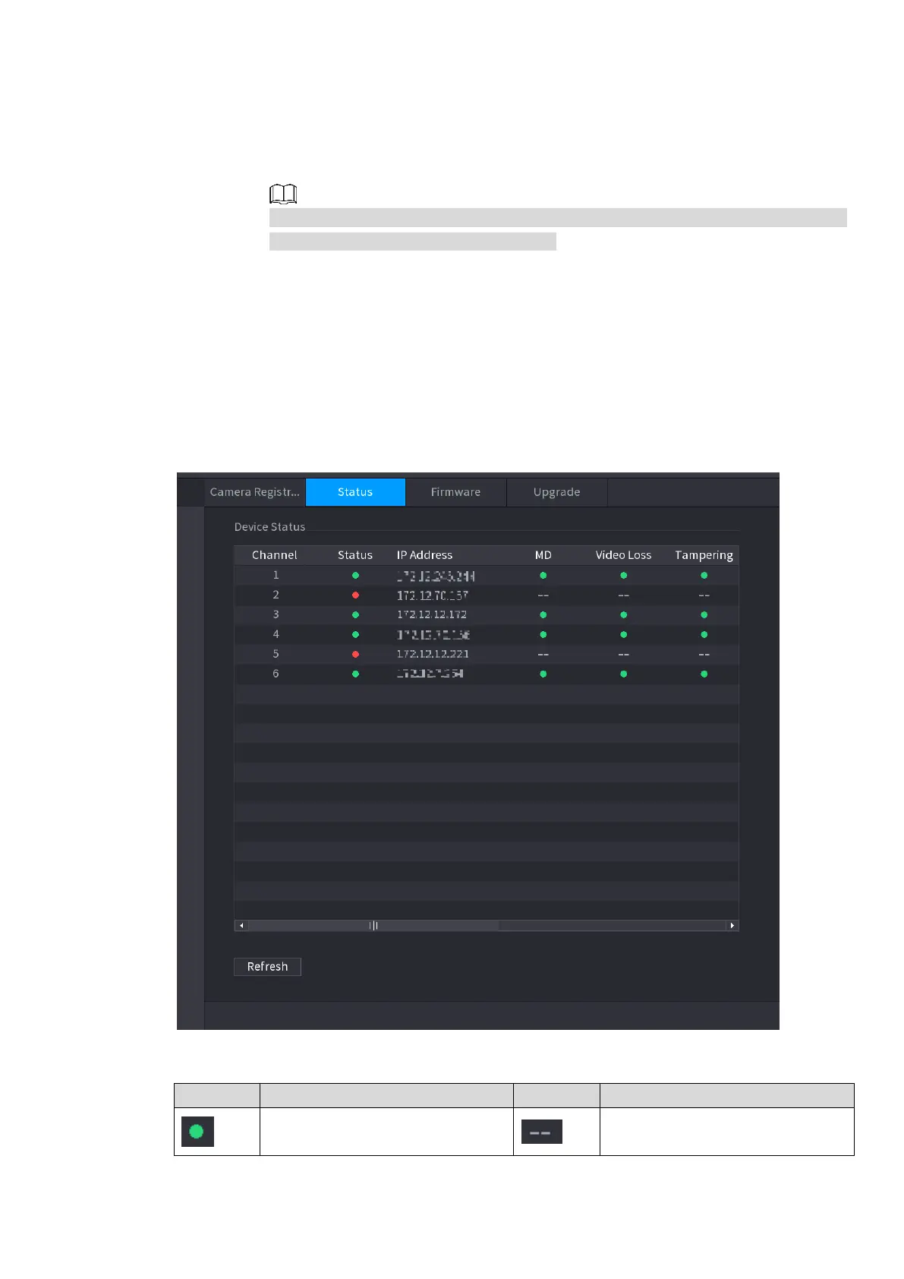
Task: Click the green status dot for channel 6
Action: [355, 674]
